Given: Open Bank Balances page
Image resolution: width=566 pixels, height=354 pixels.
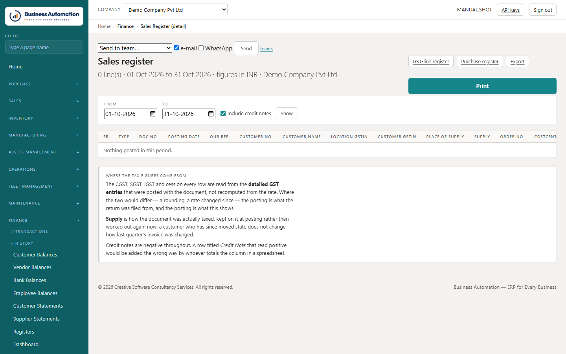Looking at the screenshot, I should 30,280.
